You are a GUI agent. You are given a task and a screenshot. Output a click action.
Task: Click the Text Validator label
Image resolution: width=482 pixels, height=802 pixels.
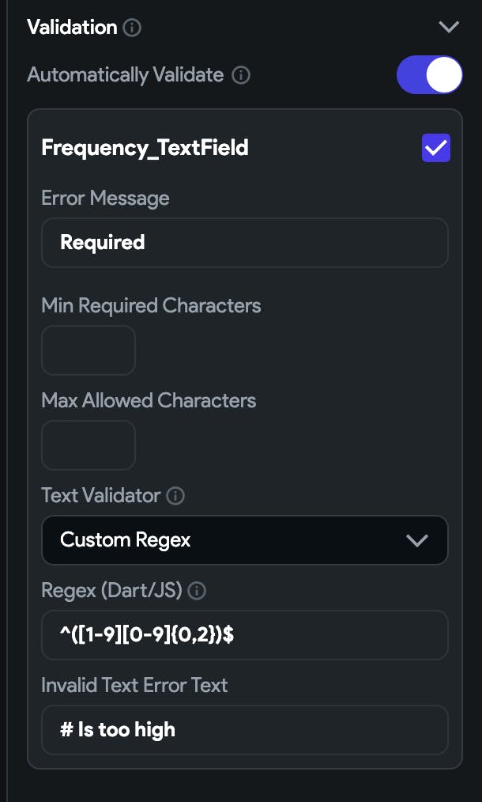coord(100,496)
